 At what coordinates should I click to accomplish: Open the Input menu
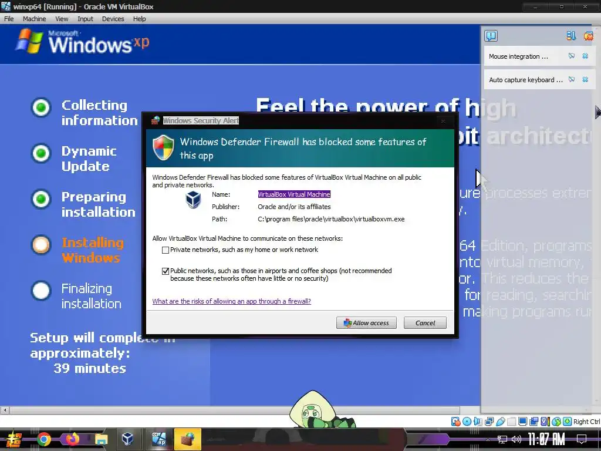(85, 19)
